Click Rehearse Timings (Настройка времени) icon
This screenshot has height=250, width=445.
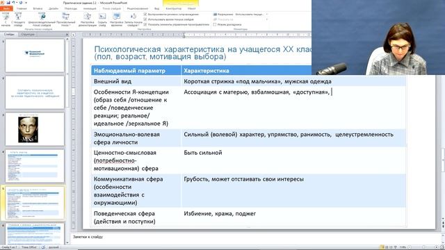click(117, 17)
